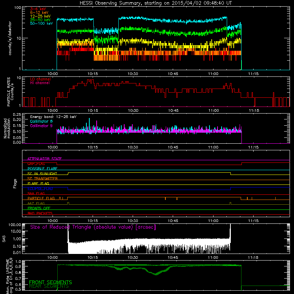
Task: Click the FRONTS_OFF flag label
Action: coord(39,208)
